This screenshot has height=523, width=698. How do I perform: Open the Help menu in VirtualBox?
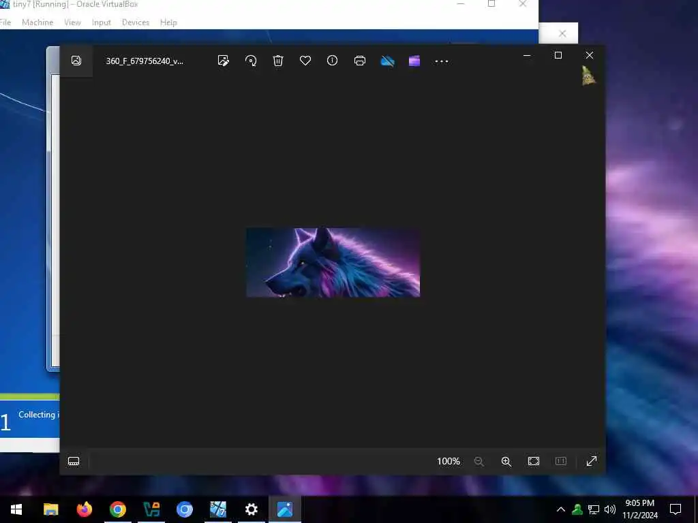[169, 22]
